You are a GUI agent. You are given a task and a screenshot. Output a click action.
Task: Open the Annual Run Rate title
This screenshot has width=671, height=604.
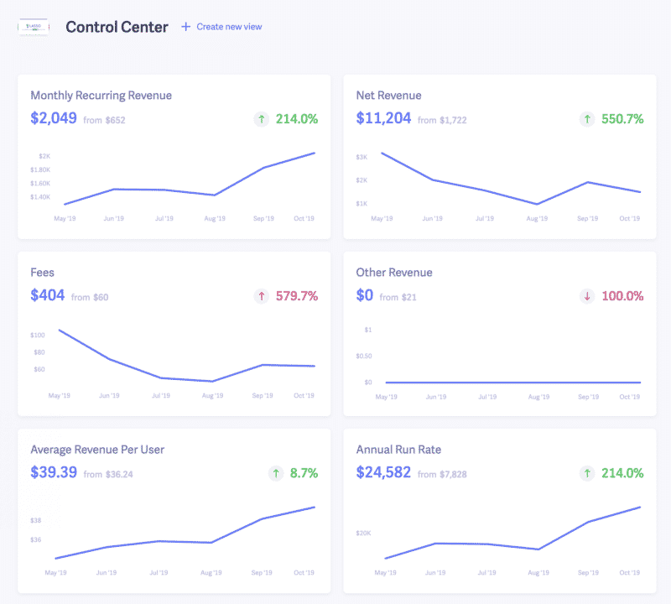pos(398,450)
